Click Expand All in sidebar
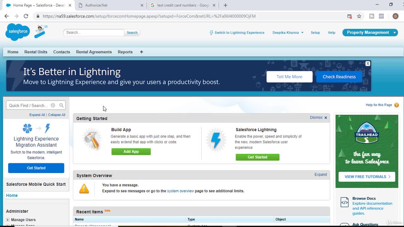This screenshot has width=404, height=227. 37,115
